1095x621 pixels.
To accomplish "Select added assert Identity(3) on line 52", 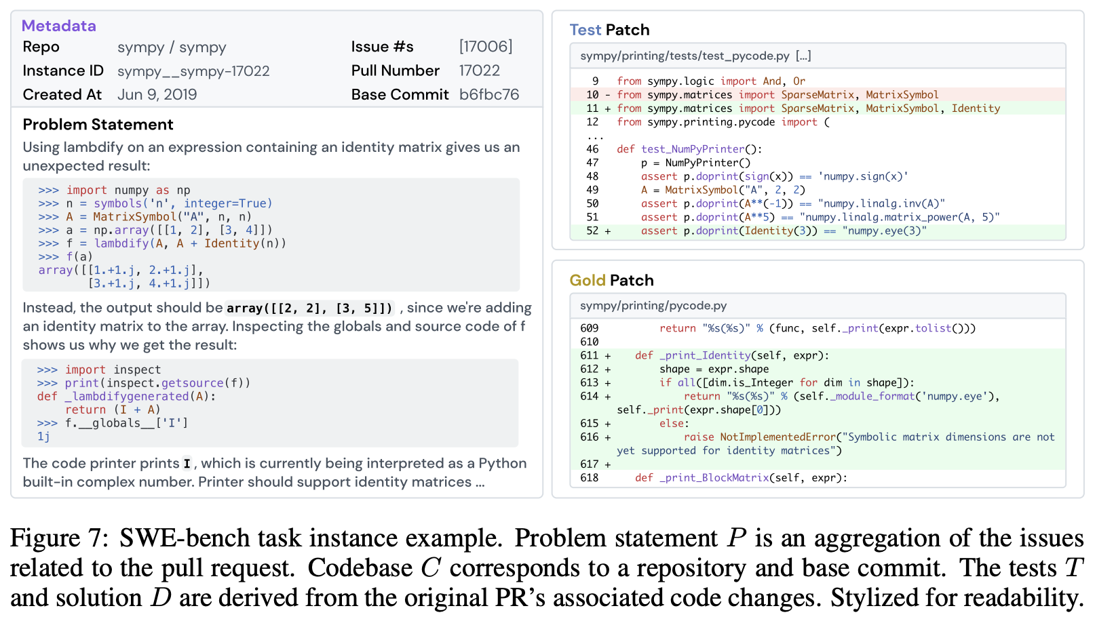I will coord(784,231).
